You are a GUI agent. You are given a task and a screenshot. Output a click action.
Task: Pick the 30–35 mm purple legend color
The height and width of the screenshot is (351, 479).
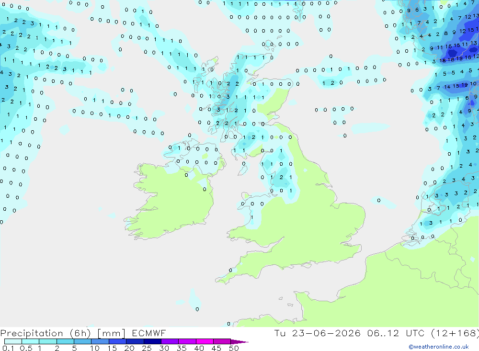click(170, 341)
